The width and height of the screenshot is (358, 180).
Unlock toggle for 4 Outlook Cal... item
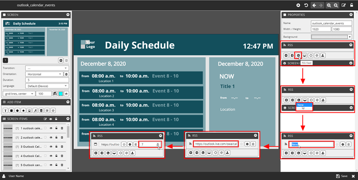click(56, 156)
